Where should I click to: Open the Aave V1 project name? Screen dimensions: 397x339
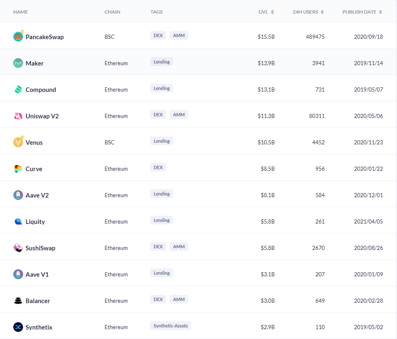coord(37,275)
